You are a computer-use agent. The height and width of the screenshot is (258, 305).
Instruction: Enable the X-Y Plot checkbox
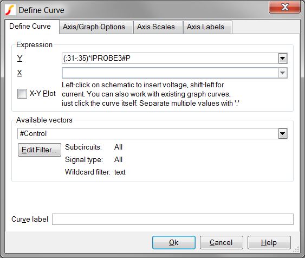[x=22, y=94]
